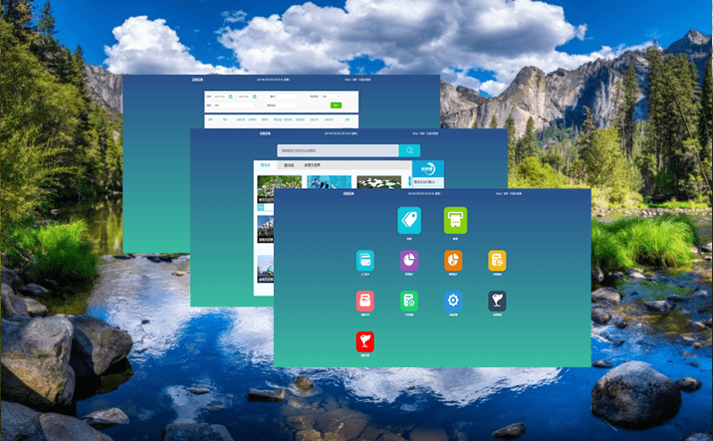Open the orange pie chart report icon
Screen dimensions: 713x441
[x=453, y=260]
